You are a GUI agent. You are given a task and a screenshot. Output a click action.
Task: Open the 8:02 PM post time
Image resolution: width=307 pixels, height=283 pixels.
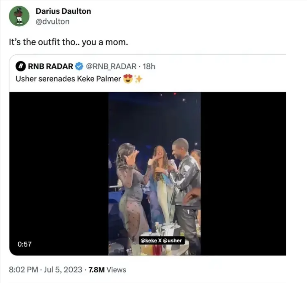[x=24, y=269]
